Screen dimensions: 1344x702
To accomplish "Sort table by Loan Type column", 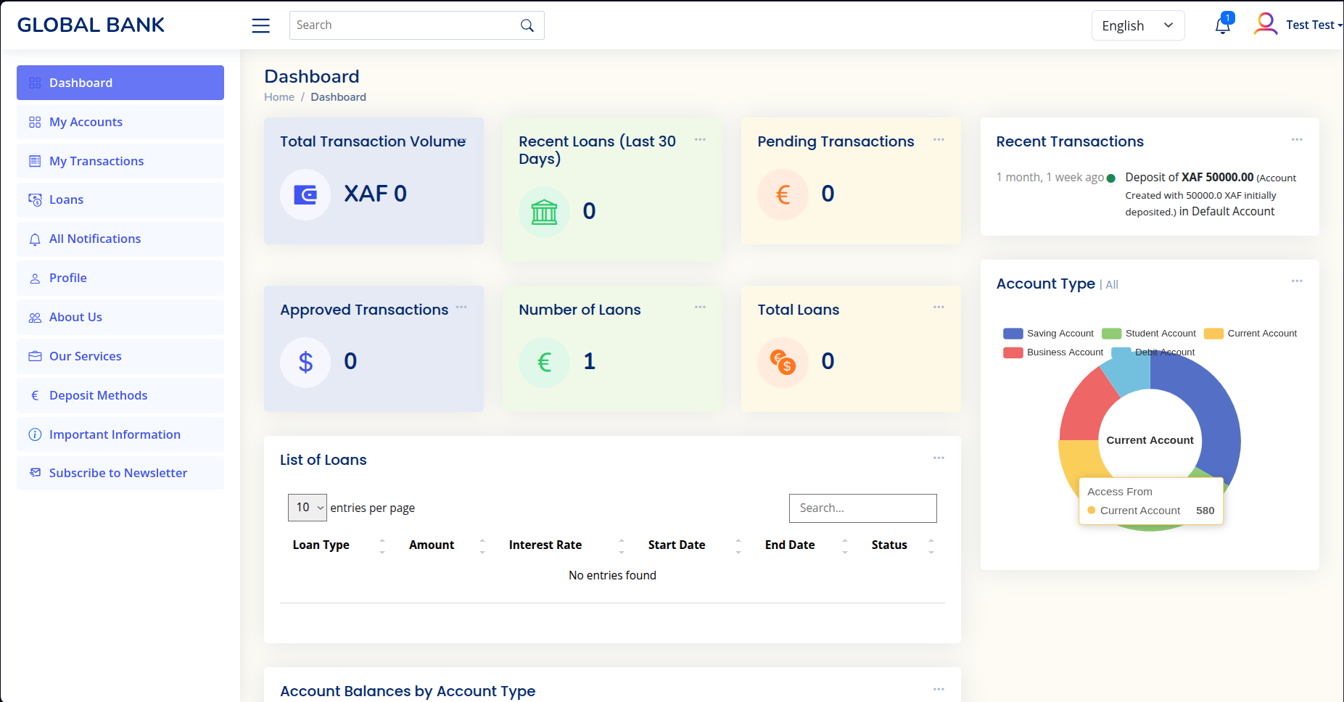I will (x=321, y=545).
